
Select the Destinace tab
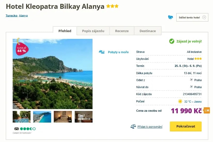(x=148, y=31)
